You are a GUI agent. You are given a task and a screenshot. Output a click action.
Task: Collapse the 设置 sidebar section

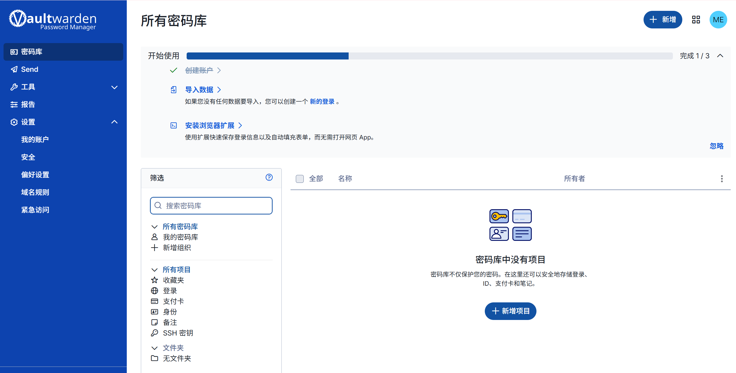tap(114, 122)
